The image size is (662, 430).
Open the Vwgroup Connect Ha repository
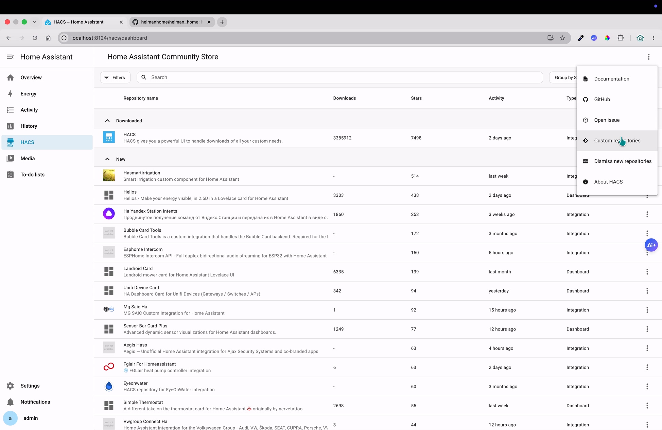coord(378,423)
